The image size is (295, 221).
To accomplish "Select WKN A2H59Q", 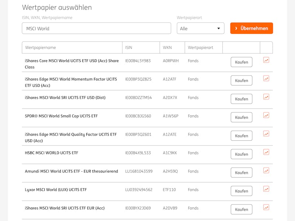I will tap(170, 171).
